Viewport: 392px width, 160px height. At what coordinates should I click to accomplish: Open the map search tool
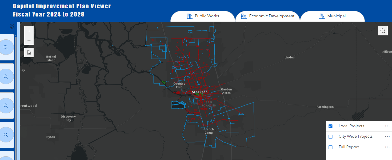pyautogui.click(x=383, y=31)
